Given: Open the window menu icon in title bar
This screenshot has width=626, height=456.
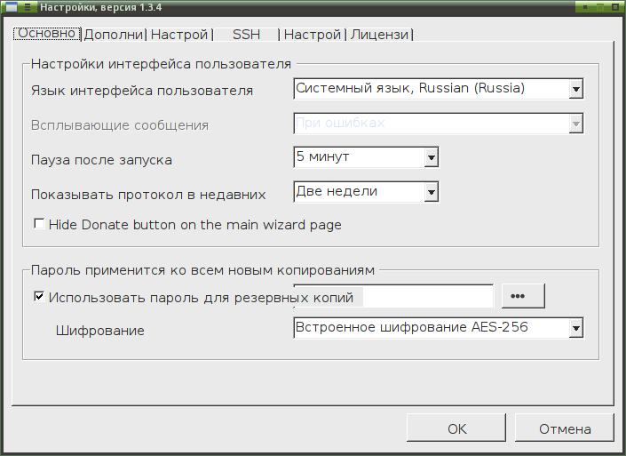Looking at the screenshot, I should coord(12,7).
